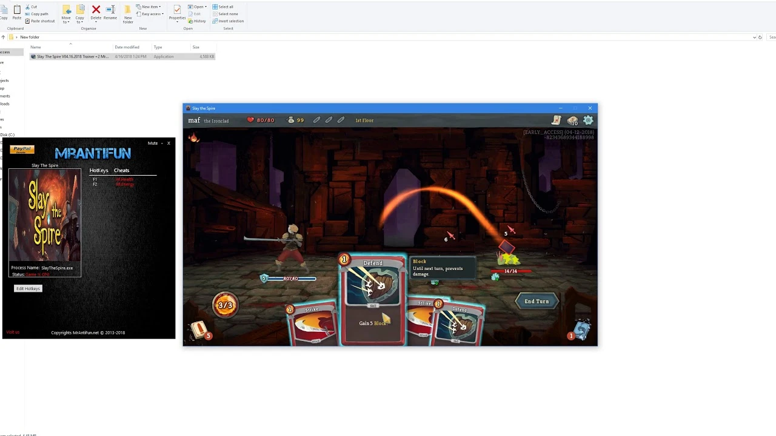Click the draw pile in the bottom left
The width and height of the screenshot is (776, 436).
199,330
